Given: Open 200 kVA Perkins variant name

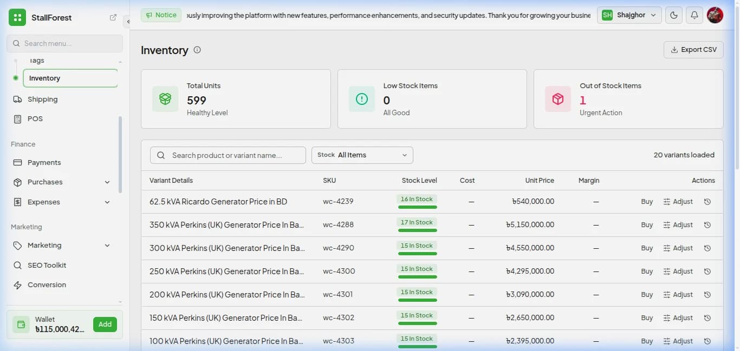Looking at the screenshot, I should pyautogui.click(x=227, y=295).
